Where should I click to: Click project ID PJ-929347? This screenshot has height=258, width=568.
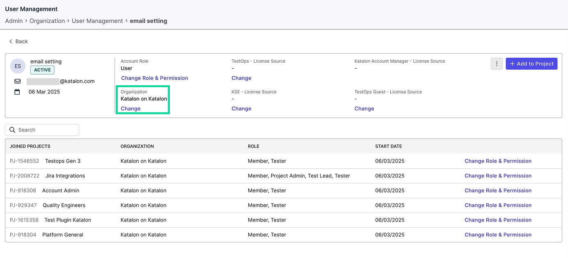pyautogui.click(x=23, y=205)
